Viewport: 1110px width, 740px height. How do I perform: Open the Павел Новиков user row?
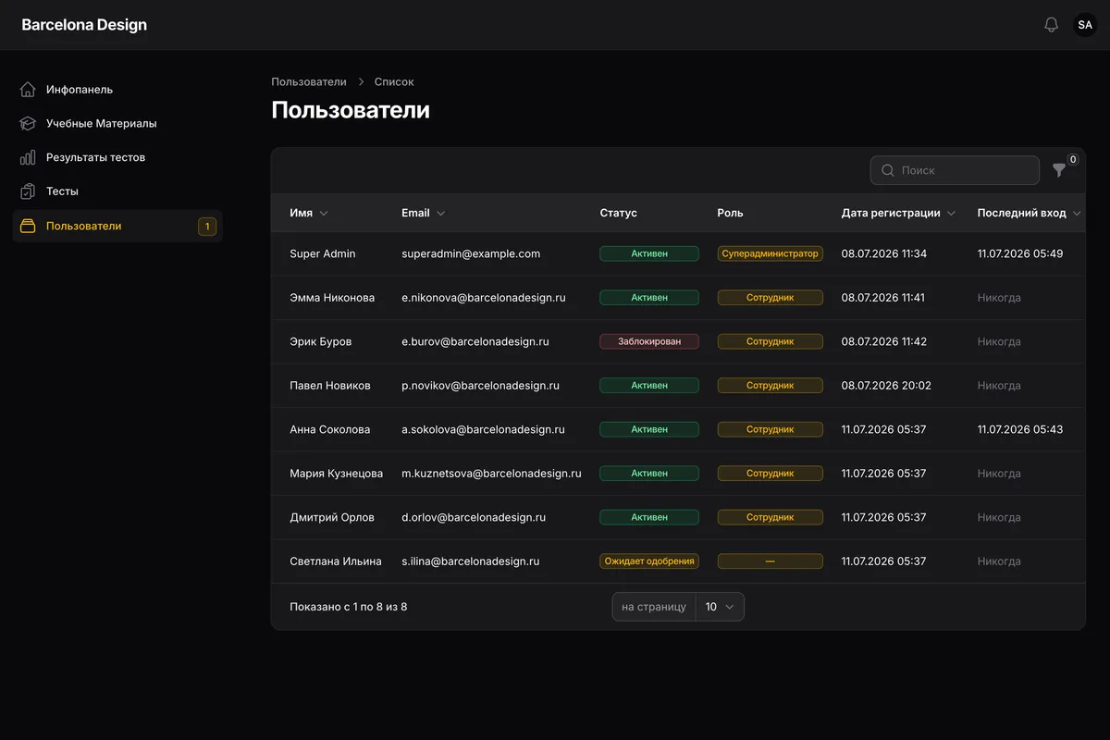[x=678, y=386]
